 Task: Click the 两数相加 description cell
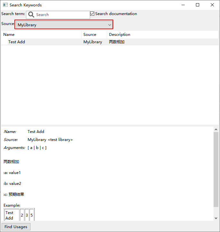point(117,42)
